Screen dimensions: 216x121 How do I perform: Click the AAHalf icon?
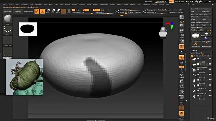tap(182, 41)
